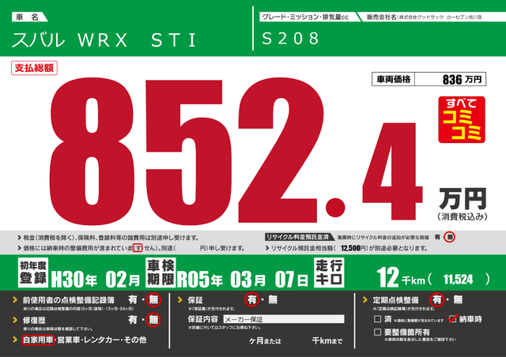This screenshot has height=357, width=506.
Task: Select 有 for 保証
Action: (251, 300)
